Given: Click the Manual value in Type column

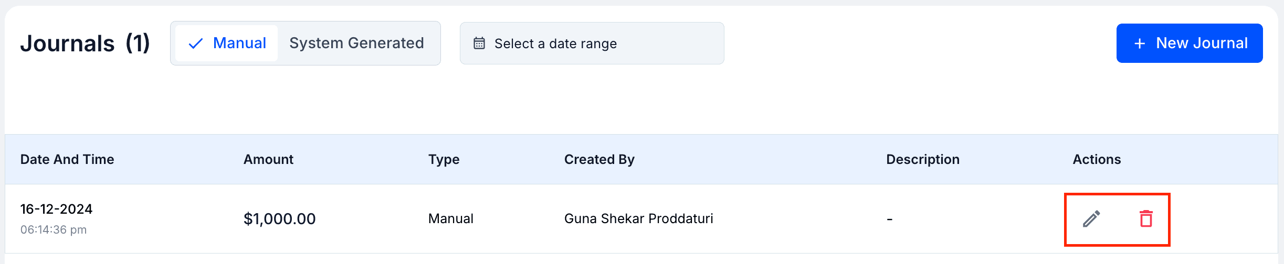Looking at the screenshot, I should [450, 219].
